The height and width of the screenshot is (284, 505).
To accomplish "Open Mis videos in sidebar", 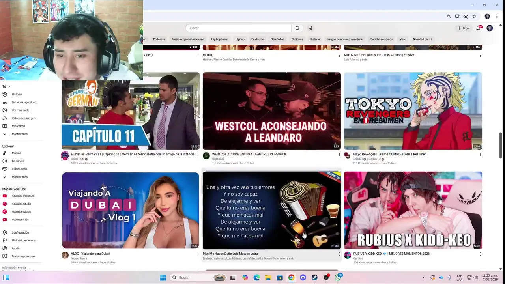I will pos(18,126).
